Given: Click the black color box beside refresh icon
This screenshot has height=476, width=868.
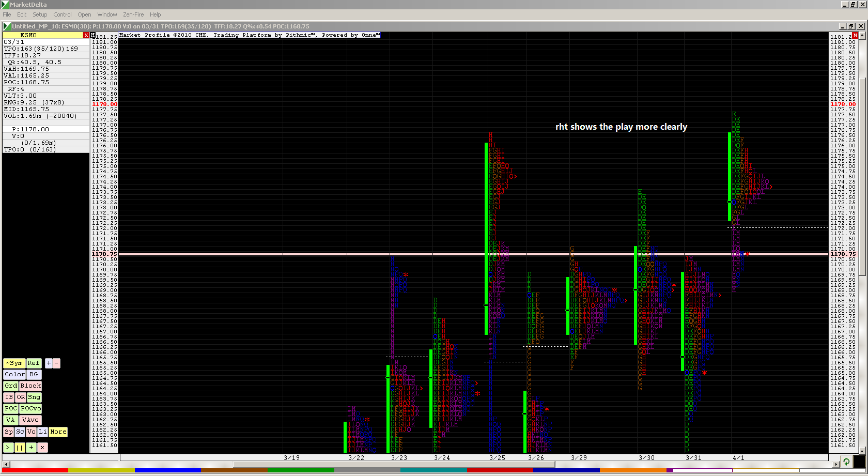Looking at the screenshot, I should point(859,461).
